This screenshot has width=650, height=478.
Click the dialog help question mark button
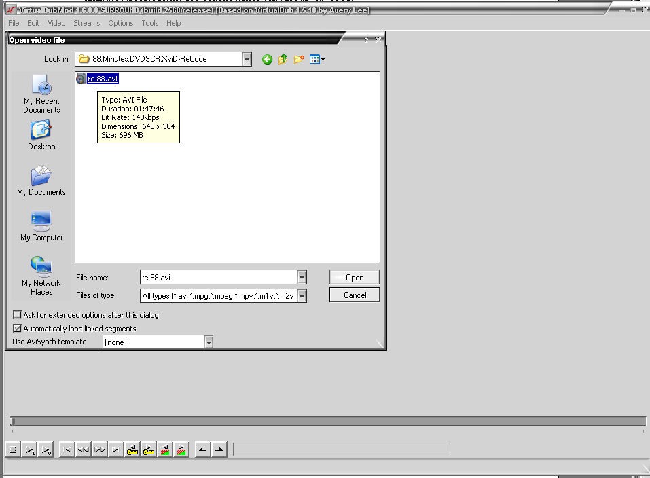[366, 39]
